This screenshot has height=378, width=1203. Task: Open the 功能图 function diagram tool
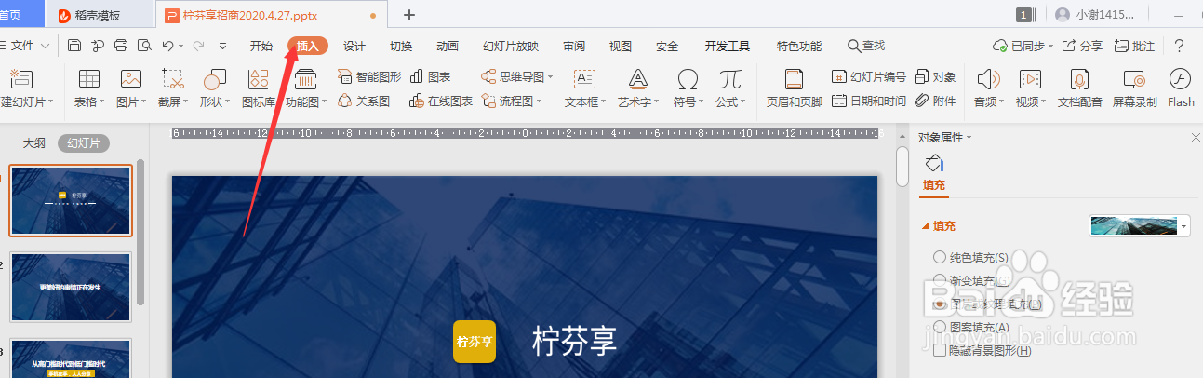[x=305, y=88]
